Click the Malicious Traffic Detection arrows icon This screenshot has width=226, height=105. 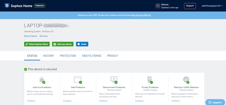click(186, 80)
